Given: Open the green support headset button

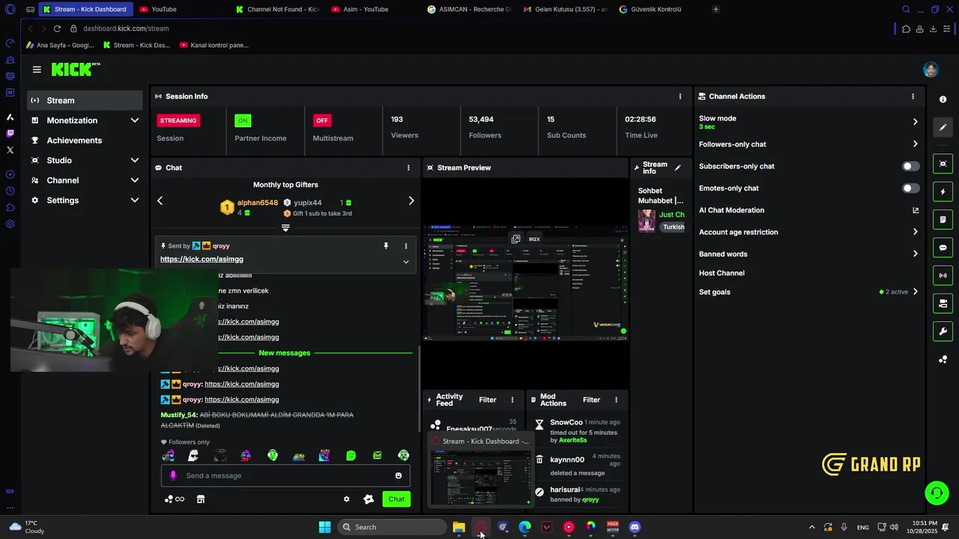Looking at the screenshot, I should pos(937,493).
